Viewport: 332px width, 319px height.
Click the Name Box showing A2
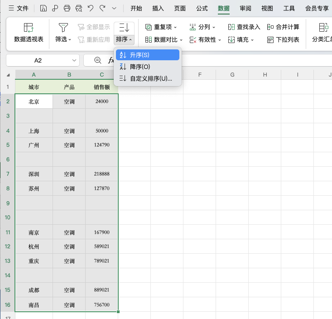click(x=38, y=61)
